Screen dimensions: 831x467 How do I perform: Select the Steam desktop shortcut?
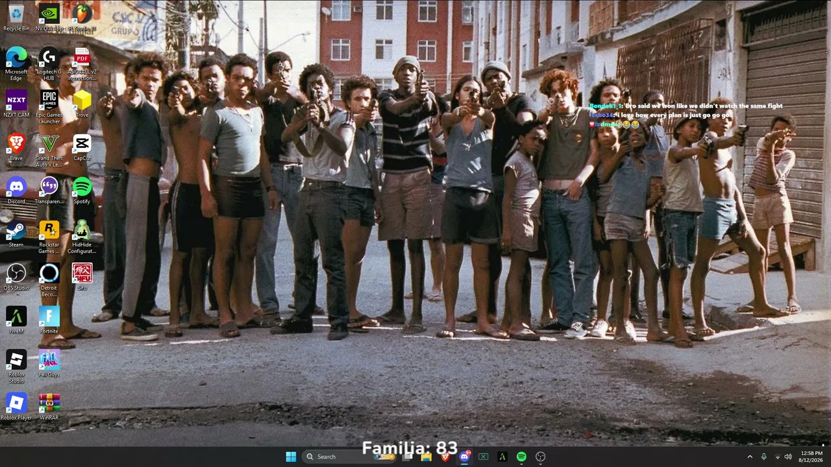pyautogui.click(x=16, y=234)
